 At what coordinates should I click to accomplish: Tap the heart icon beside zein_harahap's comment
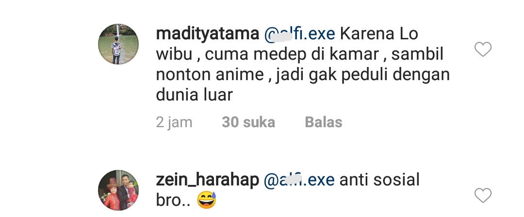click(x=483, y=195)
